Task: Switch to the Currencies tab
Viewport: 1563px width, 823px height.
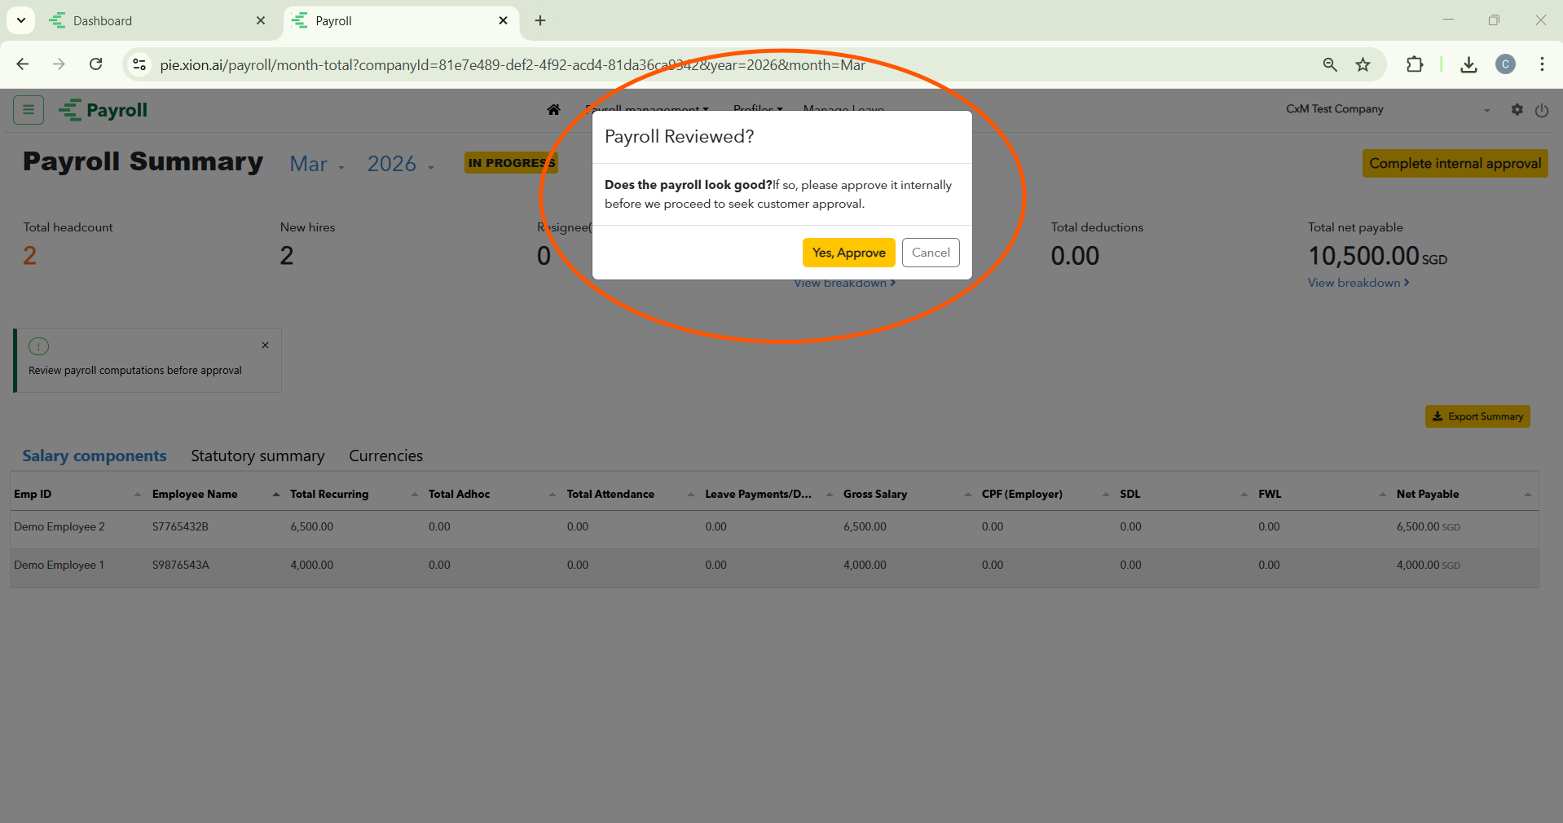Action: (385, 456)
